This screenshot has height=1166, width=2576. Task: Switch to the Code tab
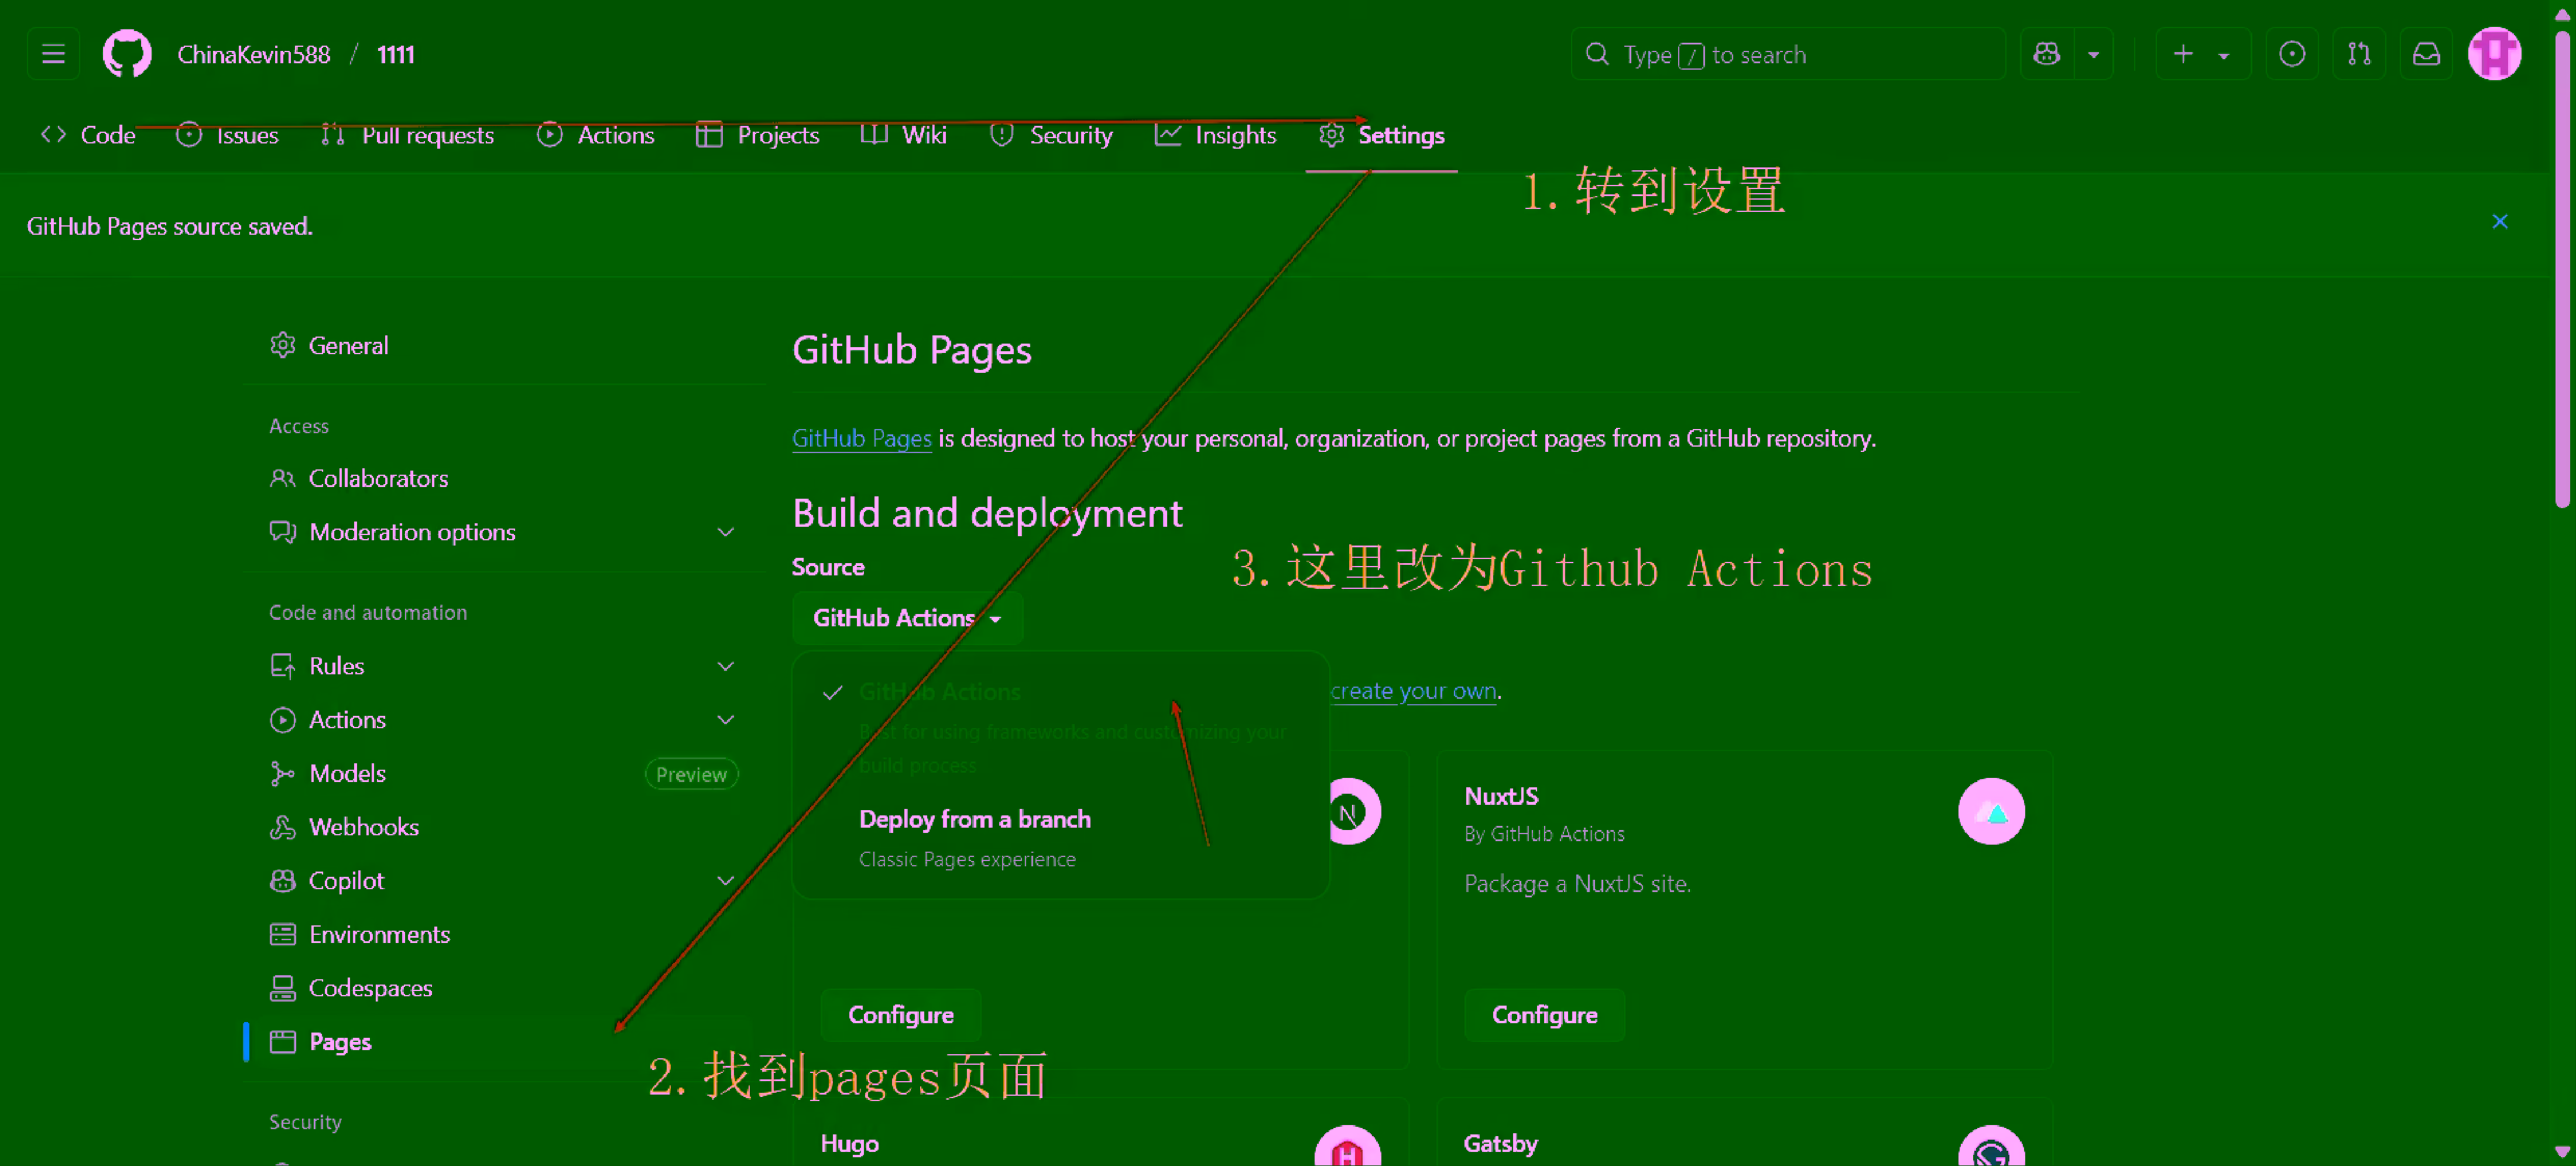[x=88, y=135]
